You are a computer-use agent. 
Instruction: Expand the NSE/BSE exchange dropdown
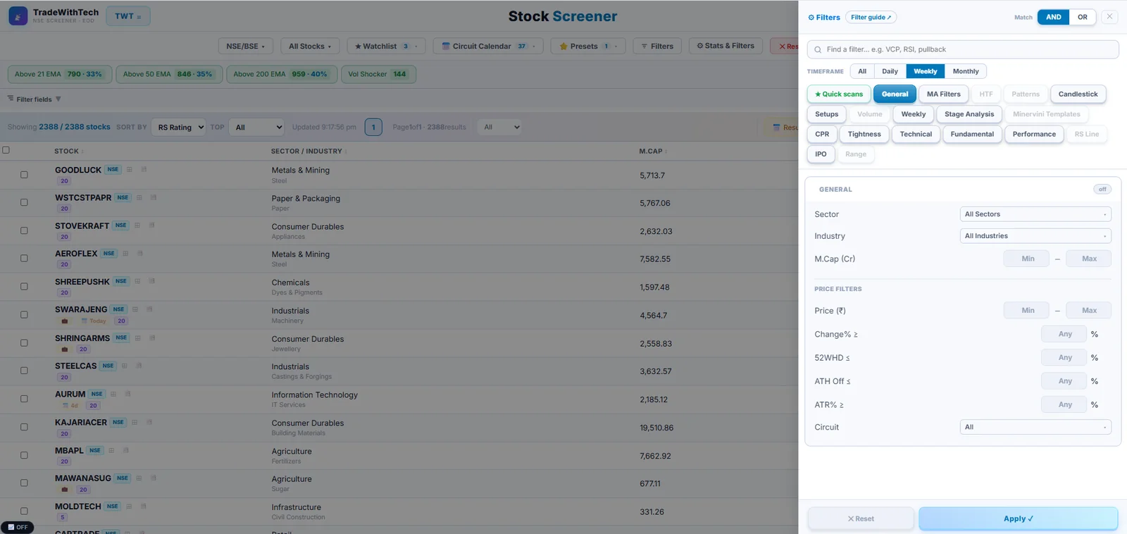tap(245, 46)
